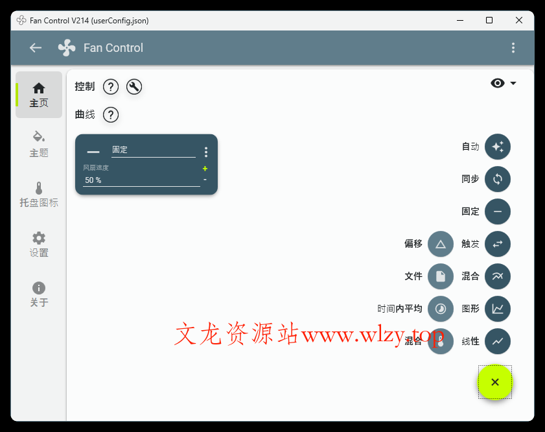
Task: Select the 自动 (Auto) curve icon
Action: click(x=497, y=147)
